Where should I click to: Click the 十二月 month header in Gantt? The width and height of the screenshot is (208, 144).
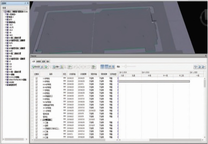181,75
